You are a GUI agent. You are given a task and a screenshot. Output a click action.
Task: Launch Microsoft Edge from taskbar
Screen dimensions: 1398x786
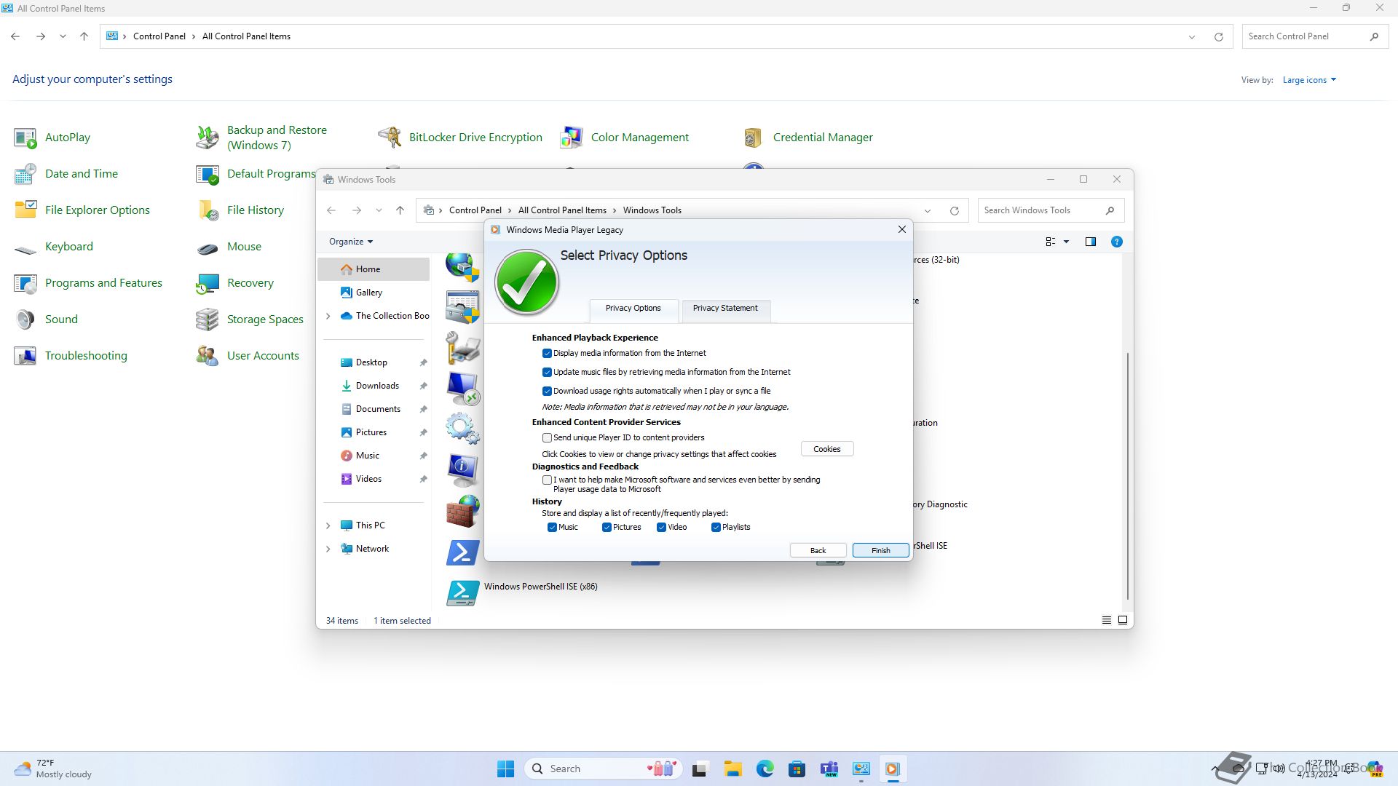(765, 769)
